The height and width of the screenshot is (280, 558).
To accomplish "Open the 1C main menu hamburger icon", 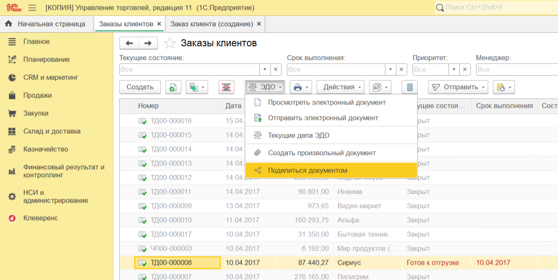I will [32, 8].
